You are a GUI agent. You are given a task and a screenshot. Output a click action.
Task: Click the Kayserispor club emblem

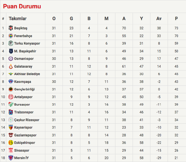(x=11, y=127)
